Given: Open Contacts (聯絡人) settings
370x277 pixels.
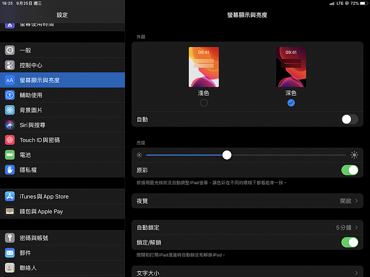Looking at the screenshot, I should pos(62,268).
